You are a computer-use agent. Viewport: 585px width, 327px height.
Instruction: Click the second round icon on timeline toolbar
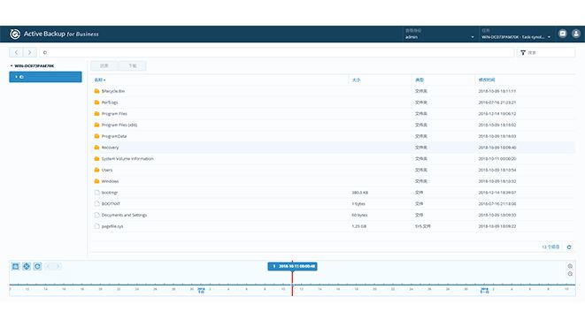tap(27, 266)
